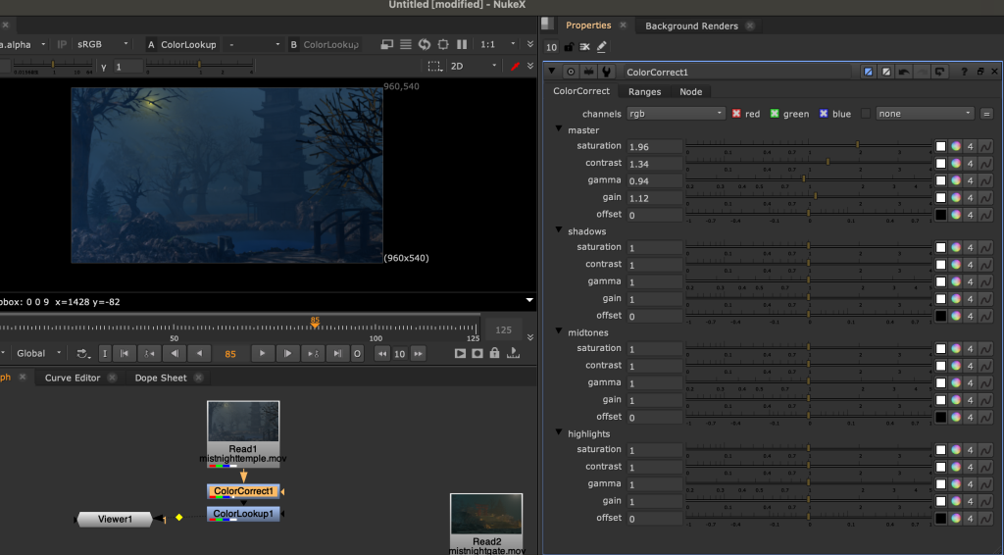The width and height of the screenshot is (1004, 555).
Task: Click the lock properties bin icon
Action: tap(569, 47)
